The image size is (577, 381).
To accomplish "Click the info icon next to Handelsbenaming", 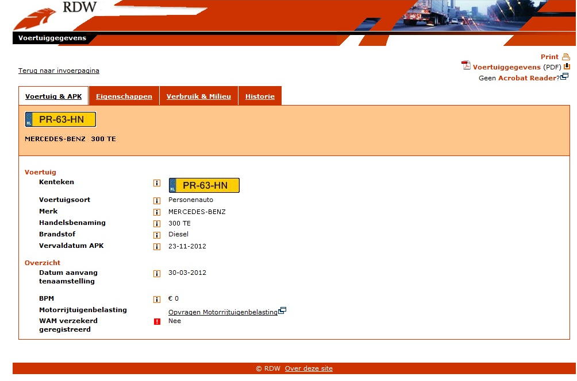I will pos(156,224).
